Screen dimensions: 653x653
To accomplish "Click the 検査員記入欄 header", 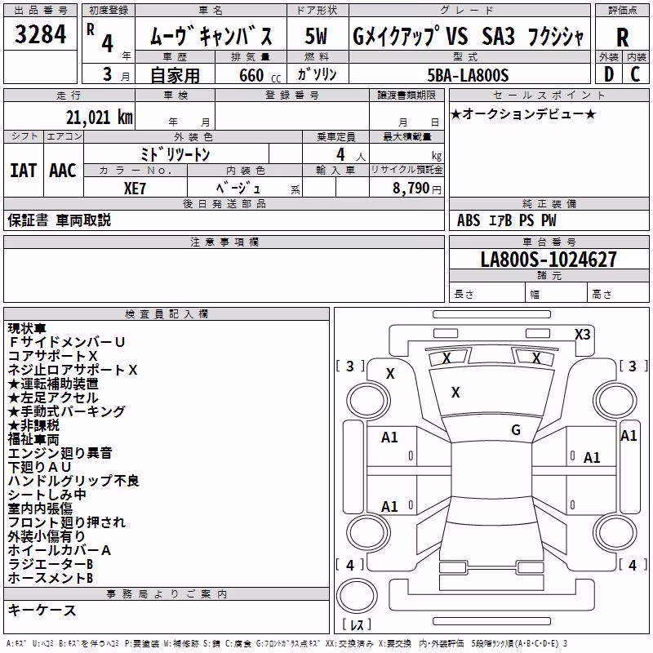I will click(x=167, y=314).
